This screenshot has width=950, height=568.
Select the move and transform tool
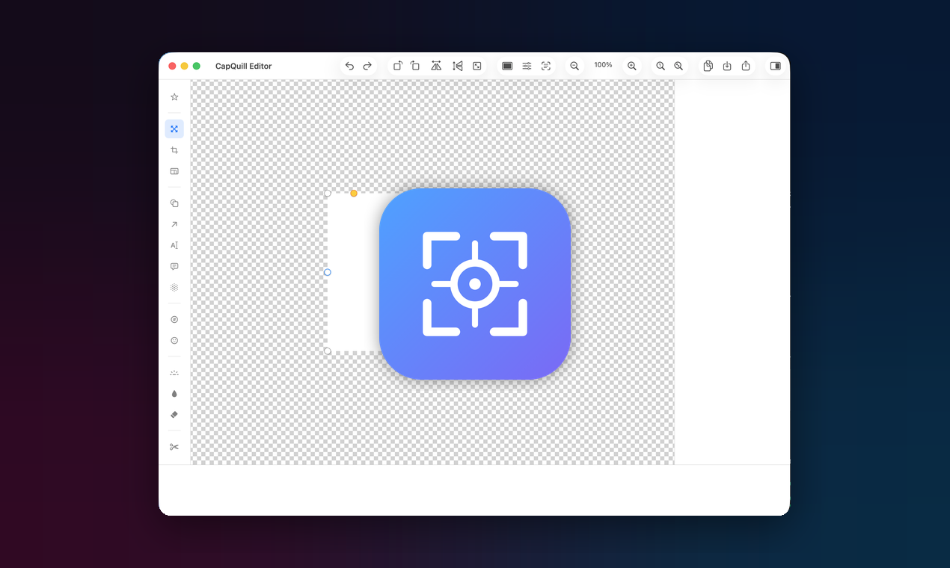[x=174, y=129]
